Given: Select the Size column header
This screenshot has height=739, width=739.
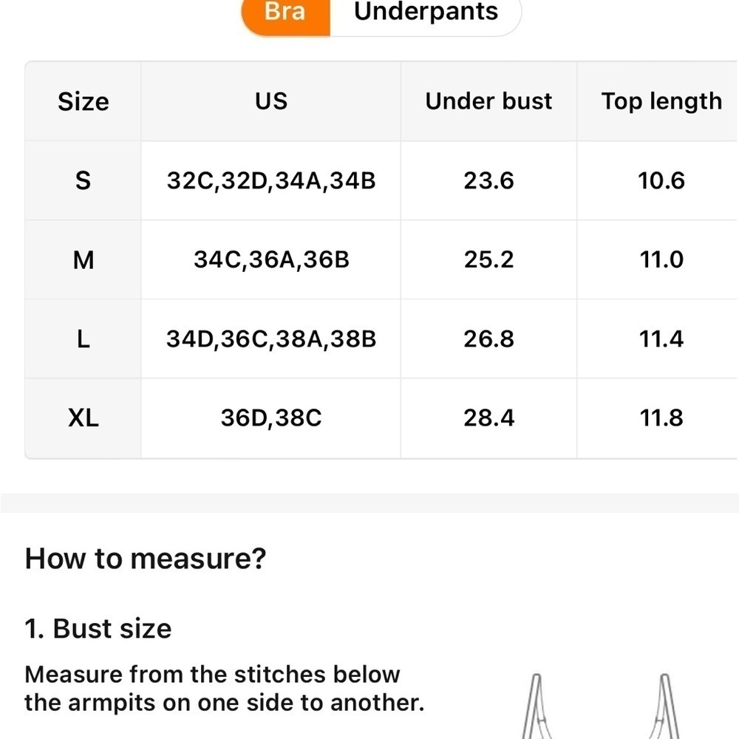Looking at the screenshot, I should pos(83,101).
